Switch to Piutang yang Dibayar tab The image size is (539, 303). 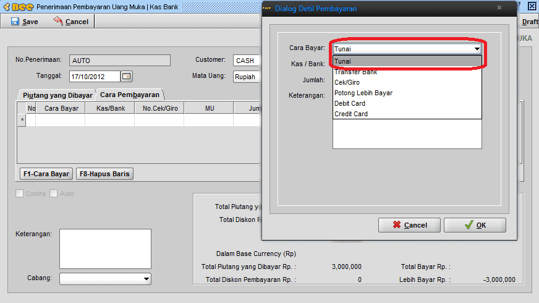coord(57,95)
